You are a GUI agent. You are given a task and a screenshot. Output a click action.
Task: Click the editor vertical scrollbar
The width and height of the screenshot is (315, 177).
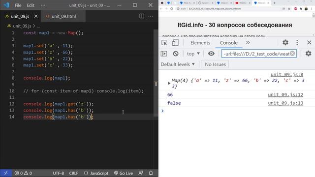click(x=156, y=73)
